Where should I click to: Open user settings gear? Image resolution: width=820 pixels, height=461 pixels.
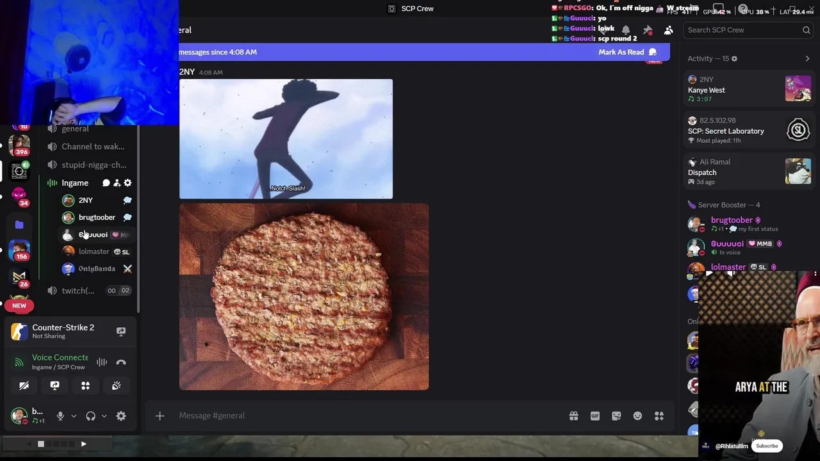click(121, 416)
